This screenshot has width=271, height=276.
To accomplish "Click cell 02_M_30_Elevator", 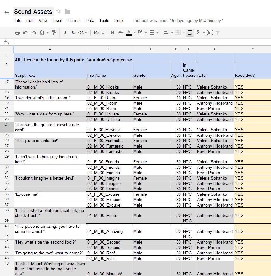I will (x=109, y=135).
